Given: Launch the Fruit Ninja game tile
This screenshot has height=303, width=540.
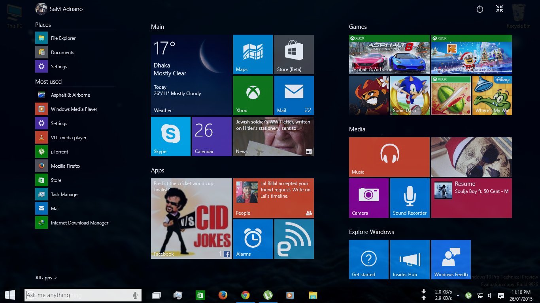Looking at the screenshot, I should click(451, 95).
